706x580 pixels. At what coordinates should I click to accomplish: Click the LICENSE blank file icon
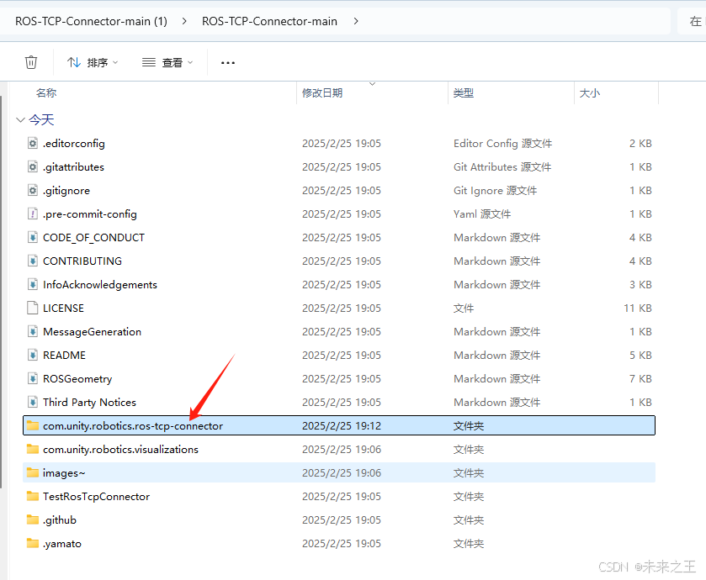(x=33, y=308)
